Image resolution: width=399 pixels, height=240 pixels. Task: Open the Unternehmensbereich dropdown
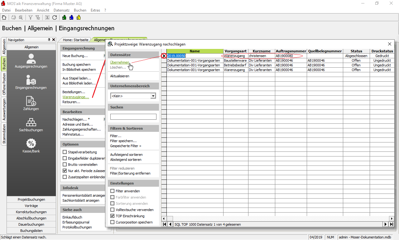[153, 96]
